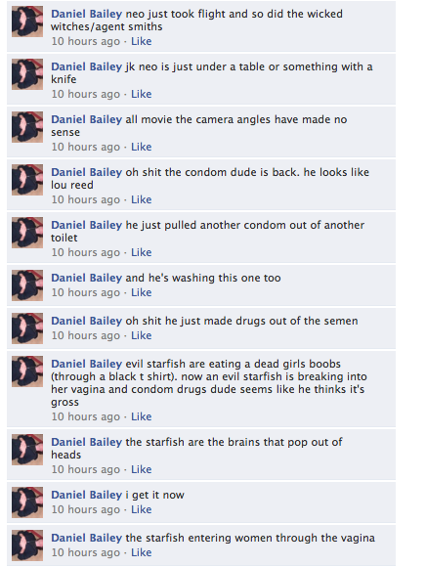Screen dimensions: 426x567
Task: Like the 'made drugs out of' comment
Action: click(141, 335)
